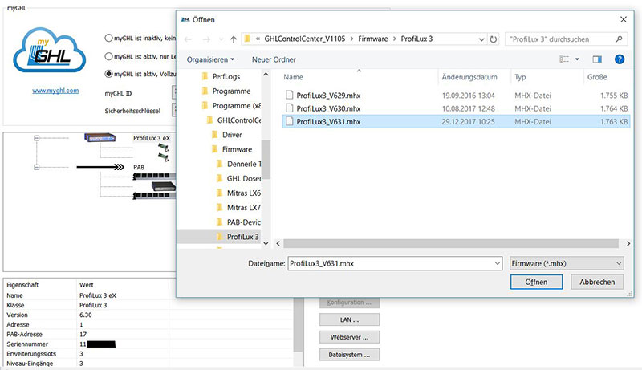This screenshot has height=370, width=642.
Task: Toggle the preview pane icon
Action: 596,59
